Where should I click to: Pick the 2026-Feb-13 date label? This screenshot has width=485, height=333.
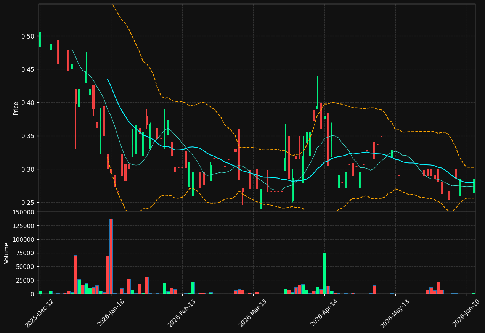(182, 313)
